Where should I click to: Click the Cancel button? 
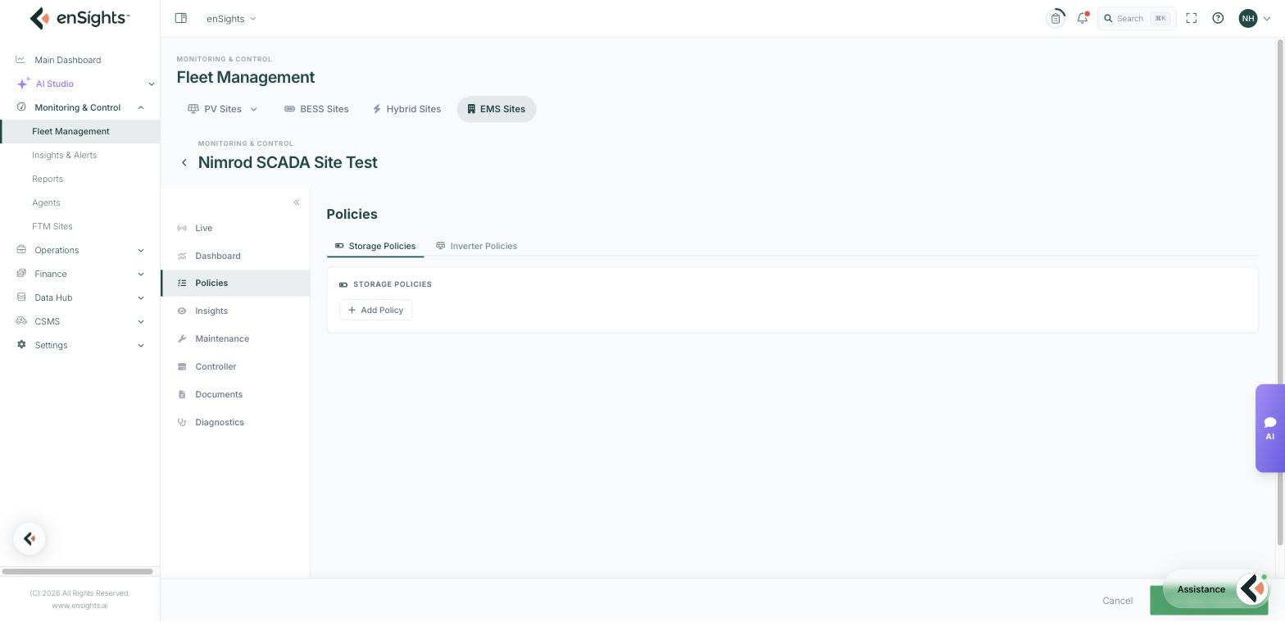pyautogui.click(x=1117, y=601)
